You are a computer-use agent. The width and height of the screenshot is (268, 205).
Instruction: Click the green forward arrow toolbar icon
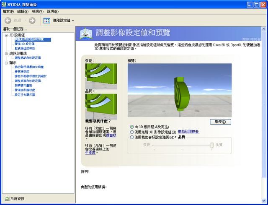tap(32, 21)
